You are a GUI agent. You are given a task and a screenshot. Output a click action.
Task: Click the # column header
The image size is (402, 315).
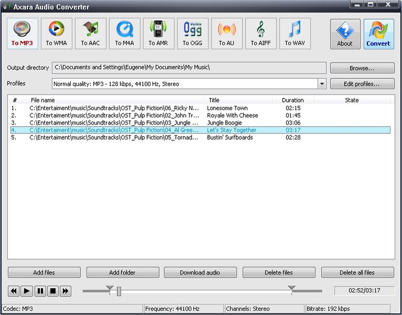pyautogui.click(x=15, y=100)
